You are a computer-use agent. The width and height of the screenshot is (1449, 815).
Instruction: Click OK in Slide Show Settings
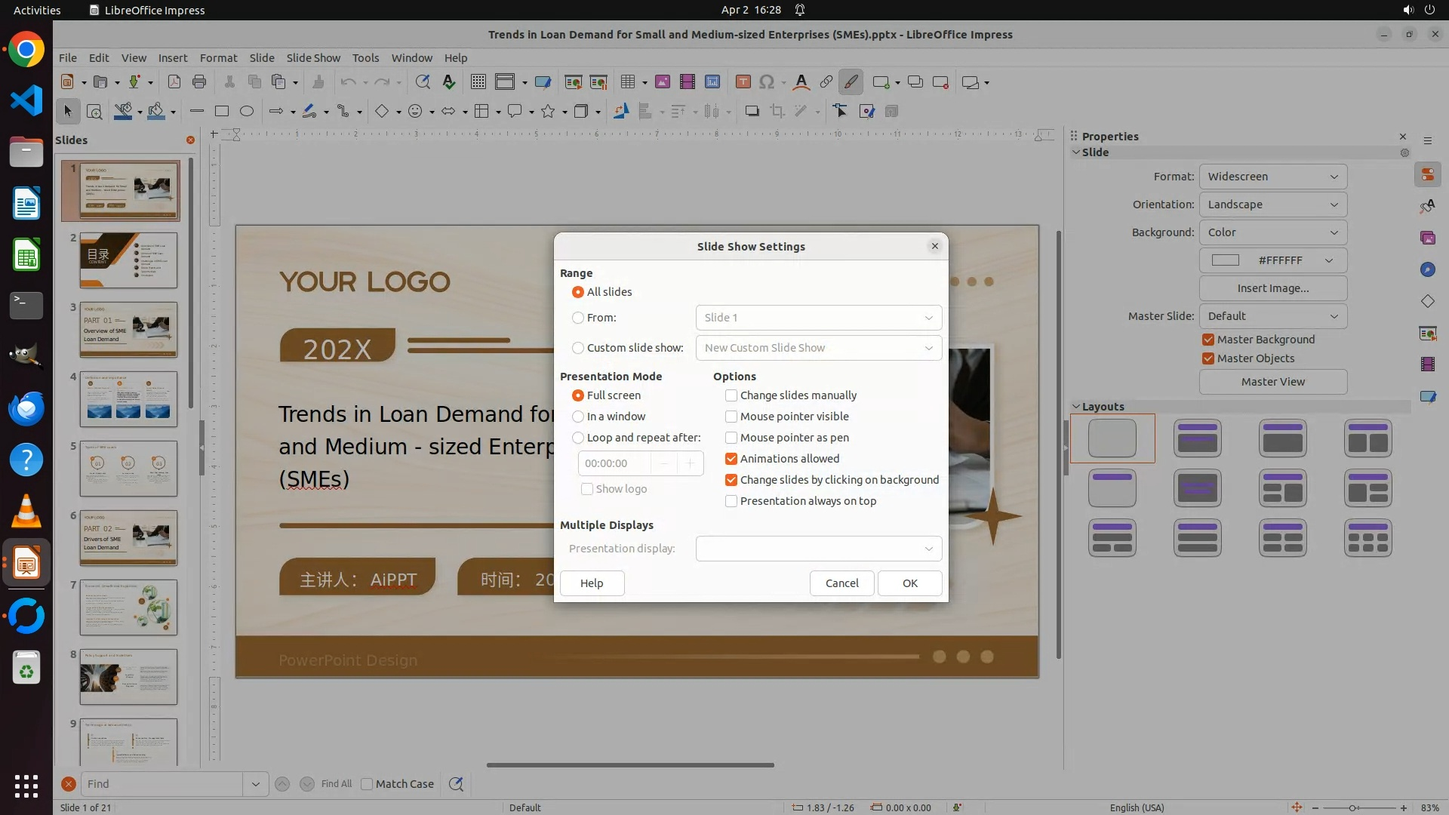pos(909,583)
